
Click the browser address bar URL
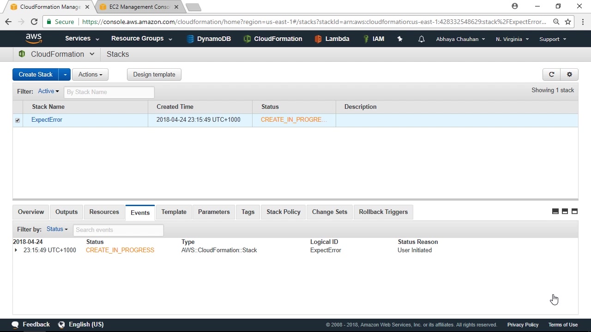314,22
